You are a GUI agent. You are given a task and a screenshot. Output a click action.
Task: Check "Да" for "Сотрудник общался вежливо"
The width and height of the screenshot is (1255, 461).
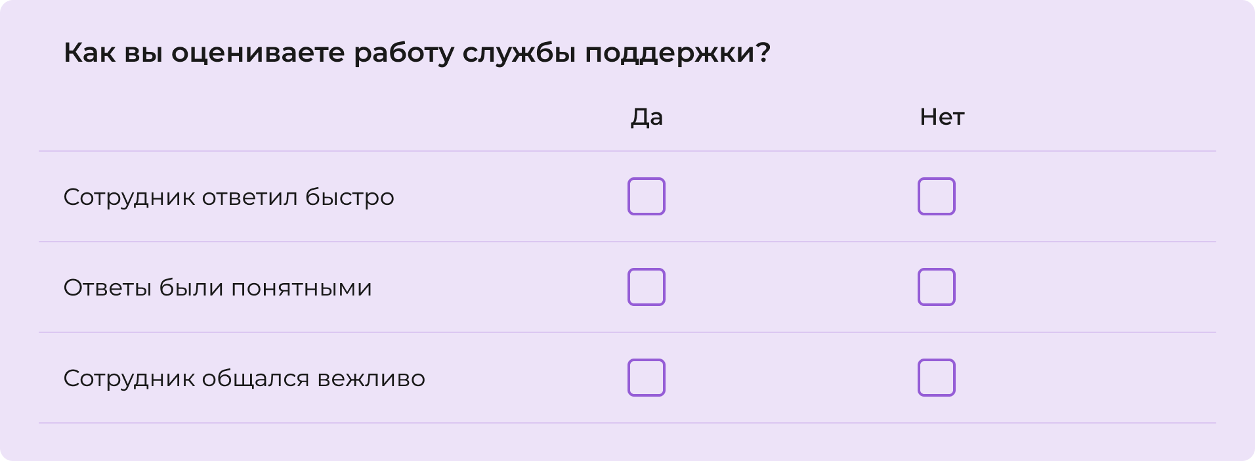tap(647, 377)
